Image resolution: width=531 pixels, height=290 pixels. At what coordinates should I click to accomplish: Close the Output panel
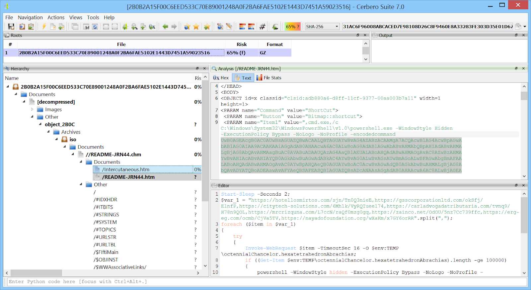pos(523,35)
